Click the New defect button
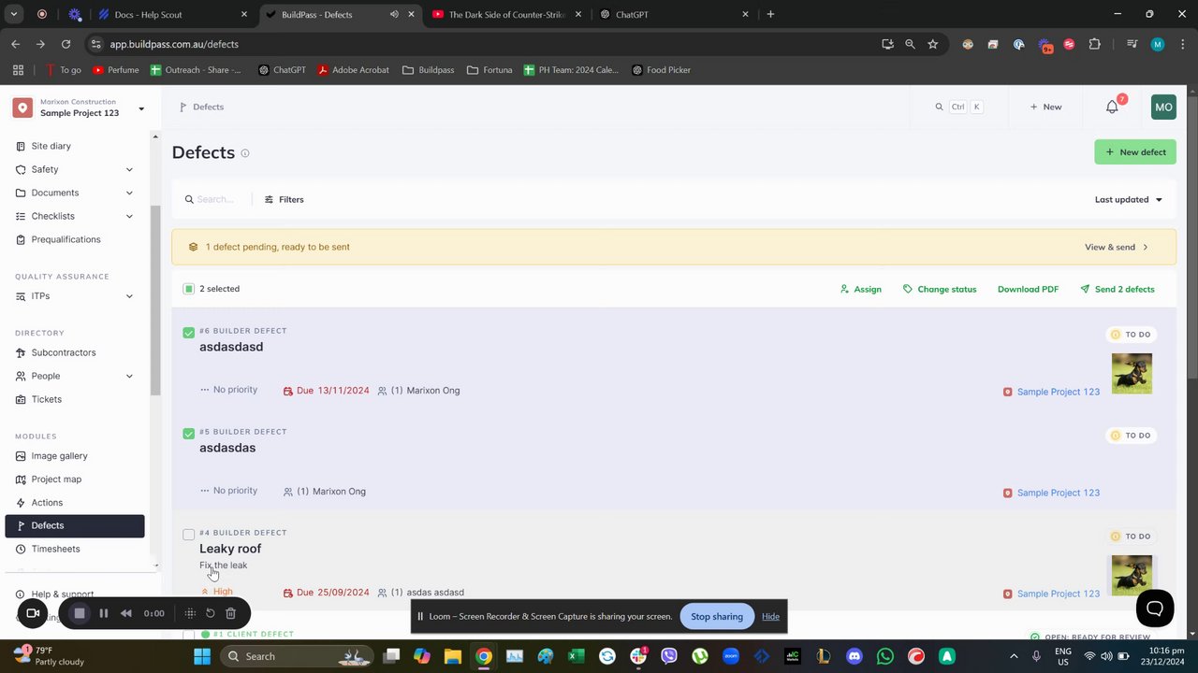This screenshot has width=1198, height=673. (1135, 152)
